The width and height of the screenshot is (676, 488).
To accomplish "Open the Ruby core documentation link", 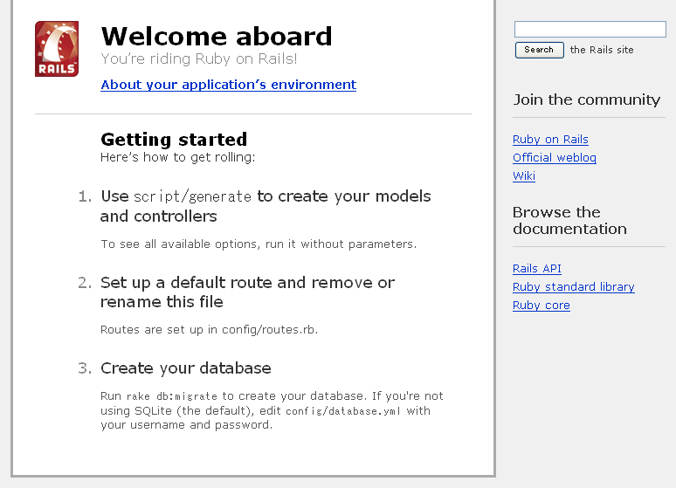I will coord(541,306).
